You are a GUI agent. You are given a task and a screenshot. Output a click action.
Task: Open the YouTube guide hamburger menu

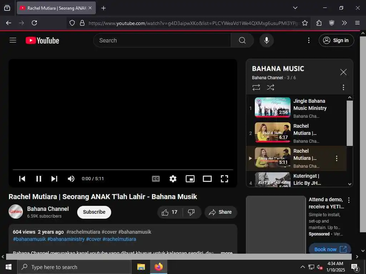coord(13,40)
